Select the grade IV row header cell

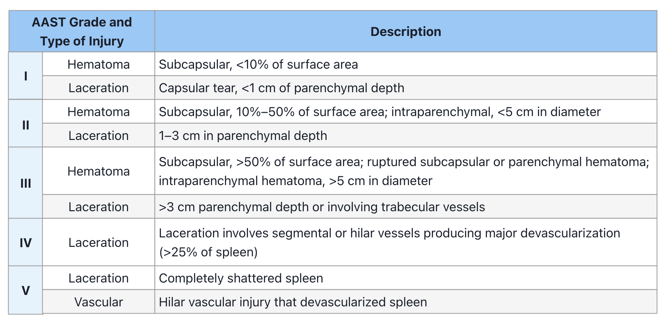(25, 243)
